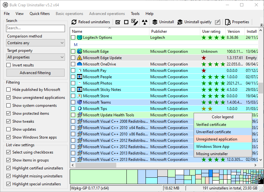Toggle Show Windows Store apps checkbox
This screenshot has width=264, height=192.
(9, 137)
